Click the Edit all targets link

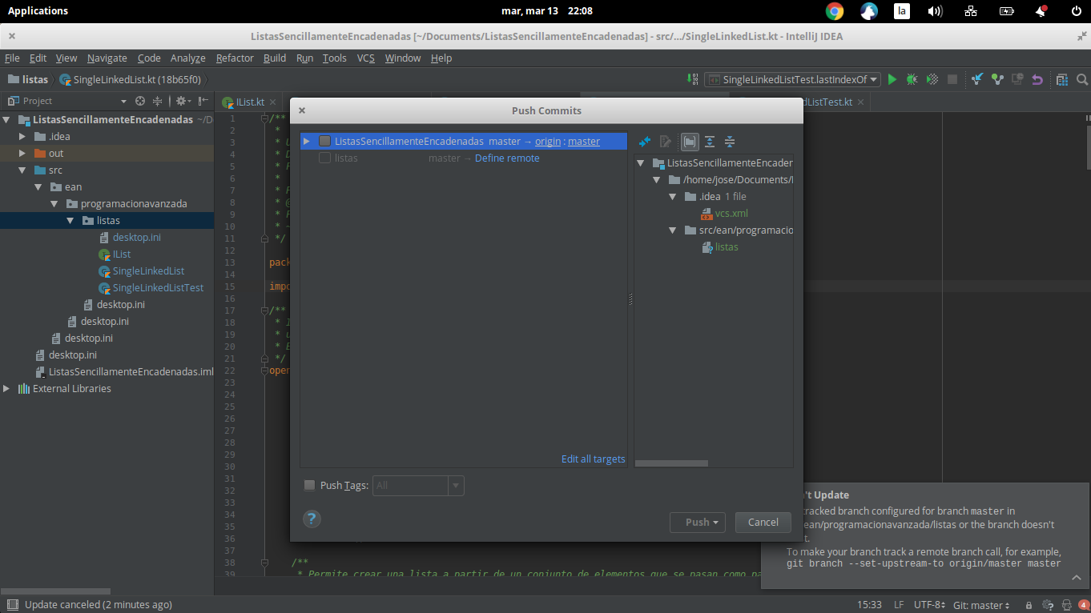(593, 459)
